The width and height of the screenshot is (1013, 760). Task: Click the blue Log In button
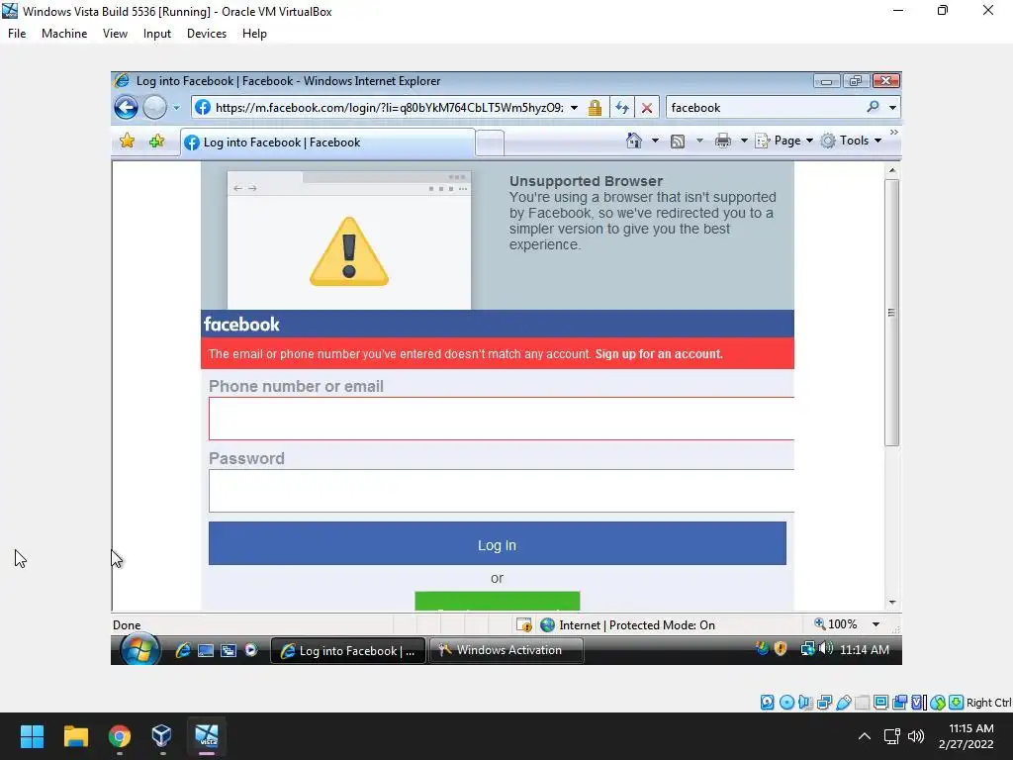(x=498, y=543)
